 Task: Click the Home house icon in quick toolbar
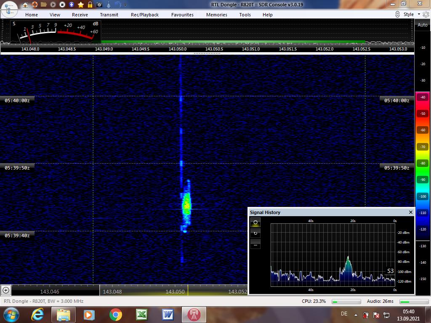coord(25,5)
